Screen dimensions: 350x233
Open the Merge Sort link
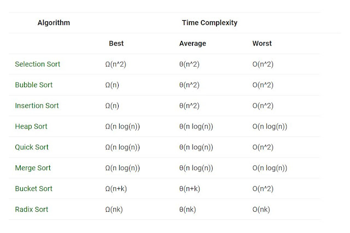click(33, 168)
